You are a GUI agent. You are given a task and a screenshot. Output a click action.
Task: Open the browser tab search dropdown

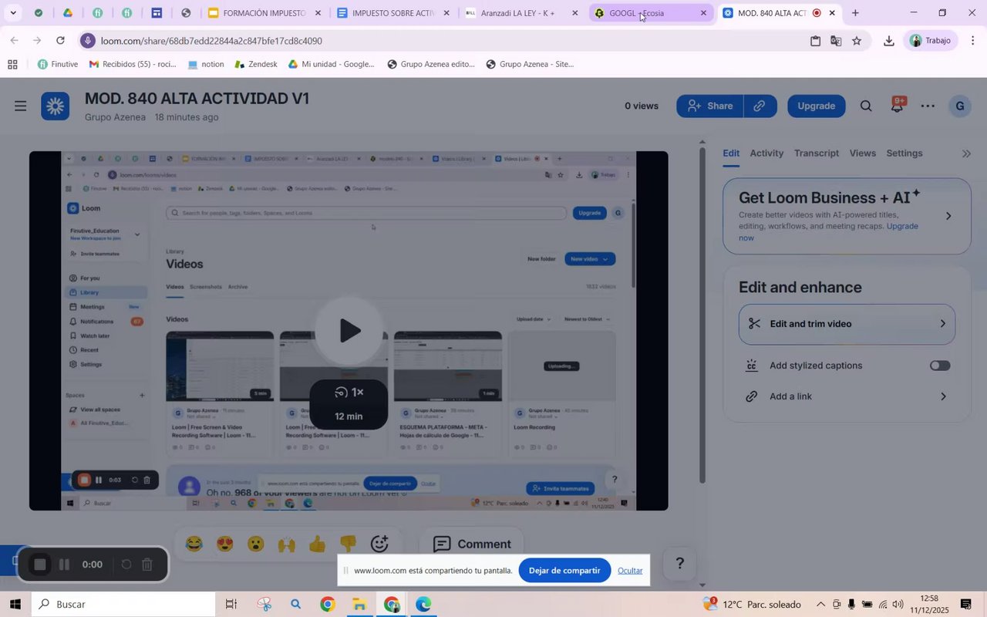point(13,12)
